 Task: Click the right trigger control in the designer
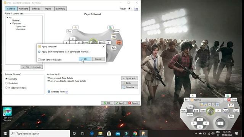click(110, 27)
